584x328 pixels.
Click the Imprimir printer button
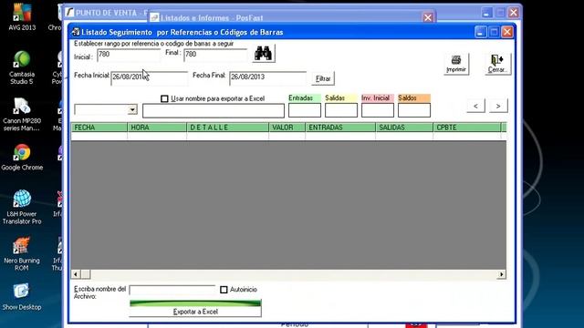[x=456, y=64]
